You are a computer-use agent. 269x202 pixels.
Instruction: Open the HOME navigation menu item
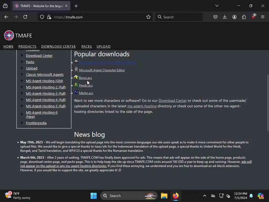tap(8, 46)
